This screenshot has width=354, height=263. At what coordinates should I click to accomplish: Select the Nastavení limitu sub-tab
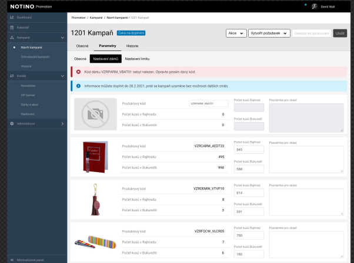[137, 59]
